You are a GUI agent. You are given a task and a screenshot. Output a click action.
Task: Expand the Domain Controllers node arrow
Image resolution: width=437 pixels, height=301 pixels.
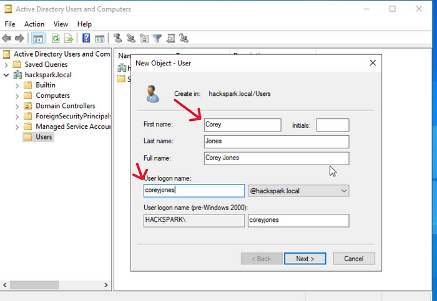pos(17,107)
